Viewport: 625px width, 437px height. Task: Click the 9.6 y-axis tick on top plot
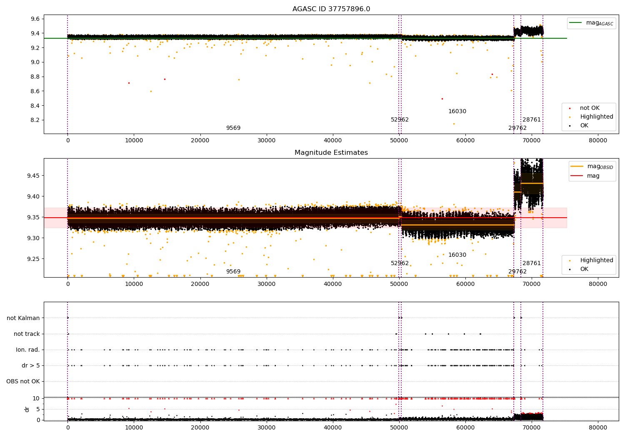pyautogui.click(x=35, y=19)
